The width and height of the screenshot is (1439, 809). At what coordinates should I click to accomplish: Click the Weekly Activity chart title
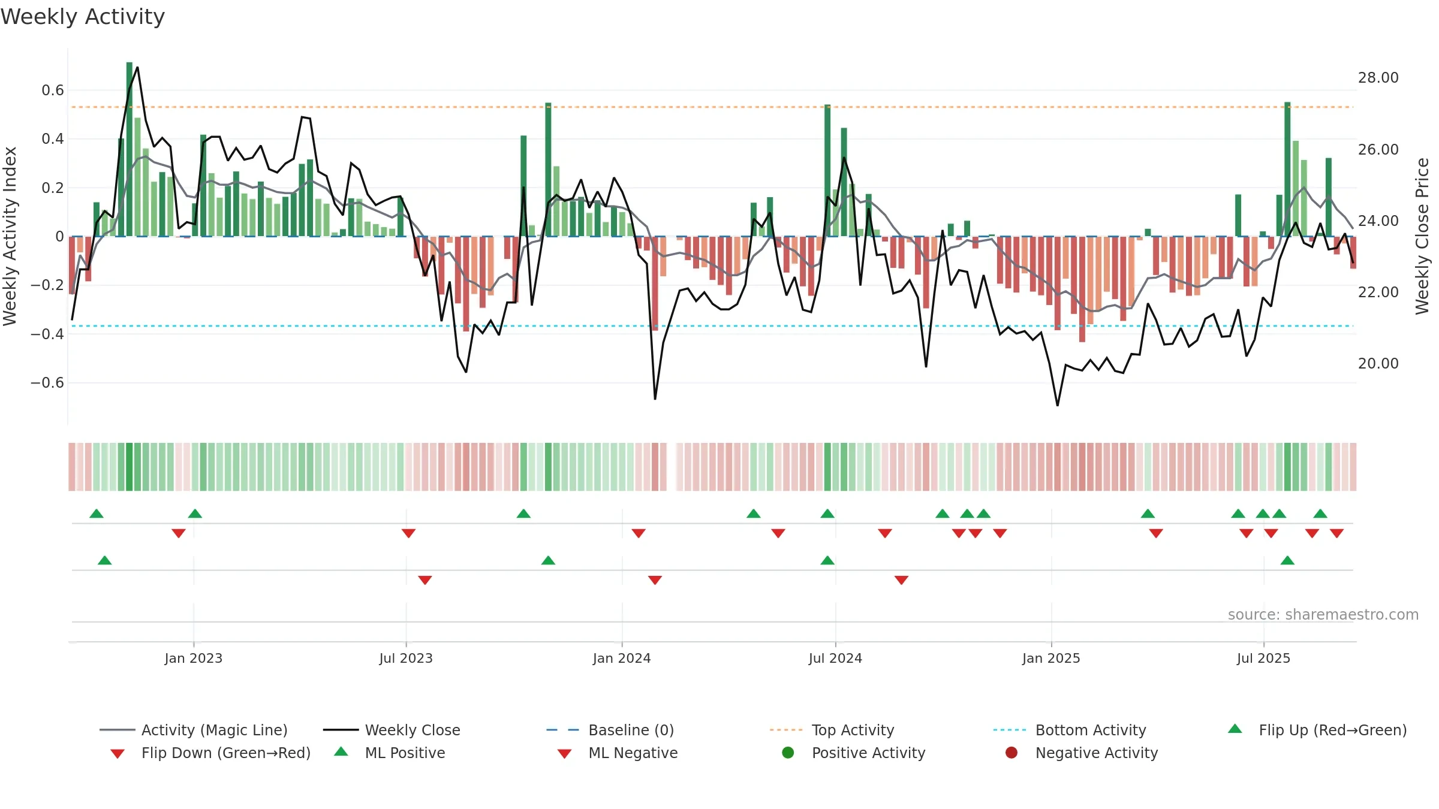83,17
